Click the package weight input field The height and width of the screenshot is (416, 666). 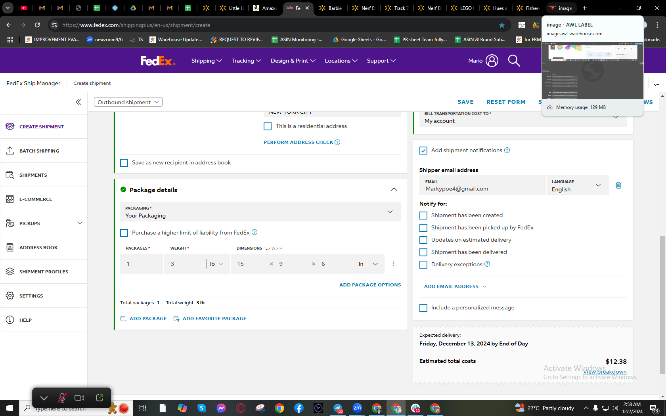coord(185,264)
